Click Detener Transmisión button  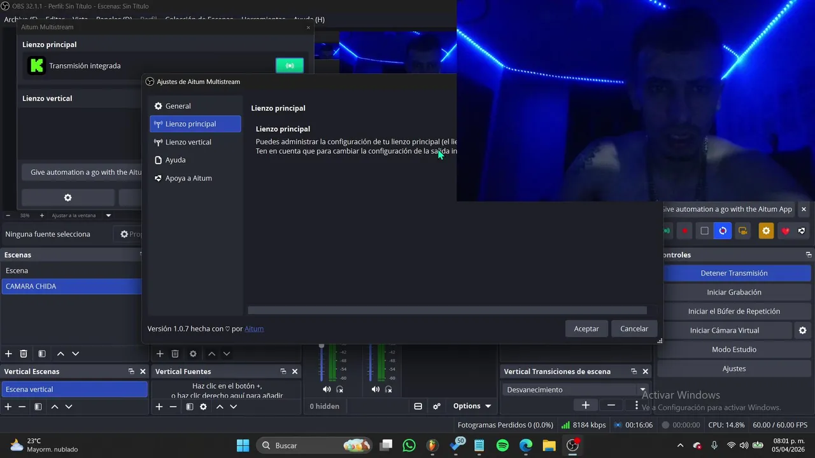click(734, 273)
